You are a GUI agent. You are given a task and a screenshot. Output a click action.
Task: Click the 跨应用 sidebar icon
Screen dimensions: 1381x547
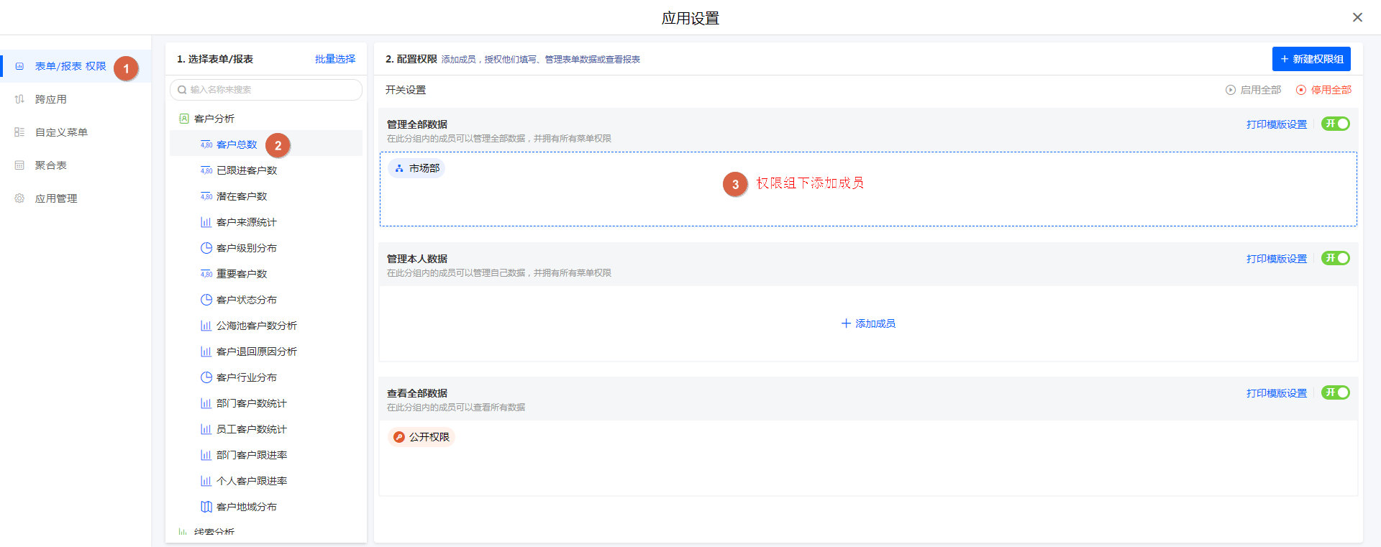point(19,99)
